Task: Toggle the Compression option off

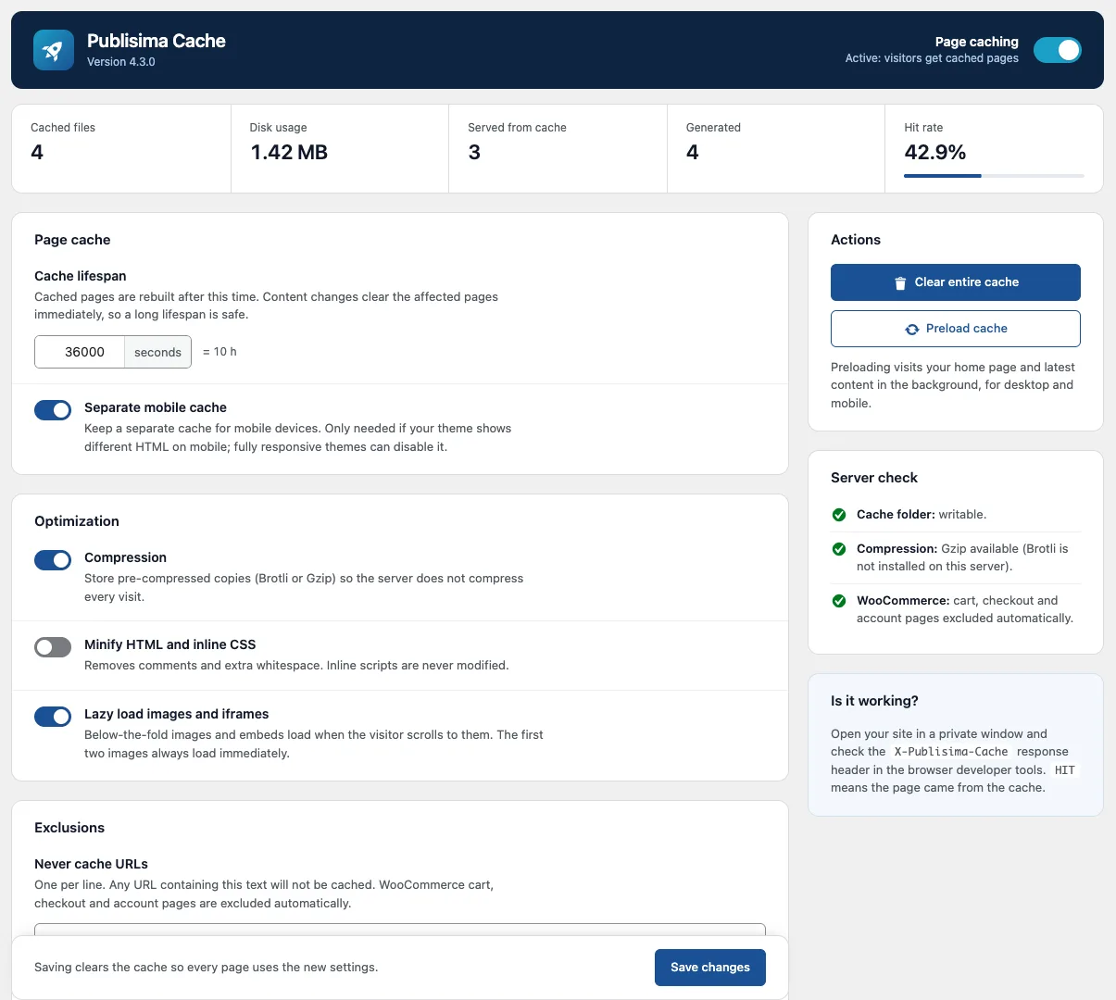Action: click(53, 560)
